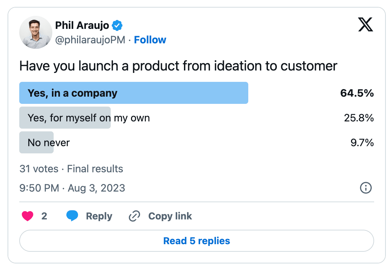Click the likes count 2

coord(44,216)
